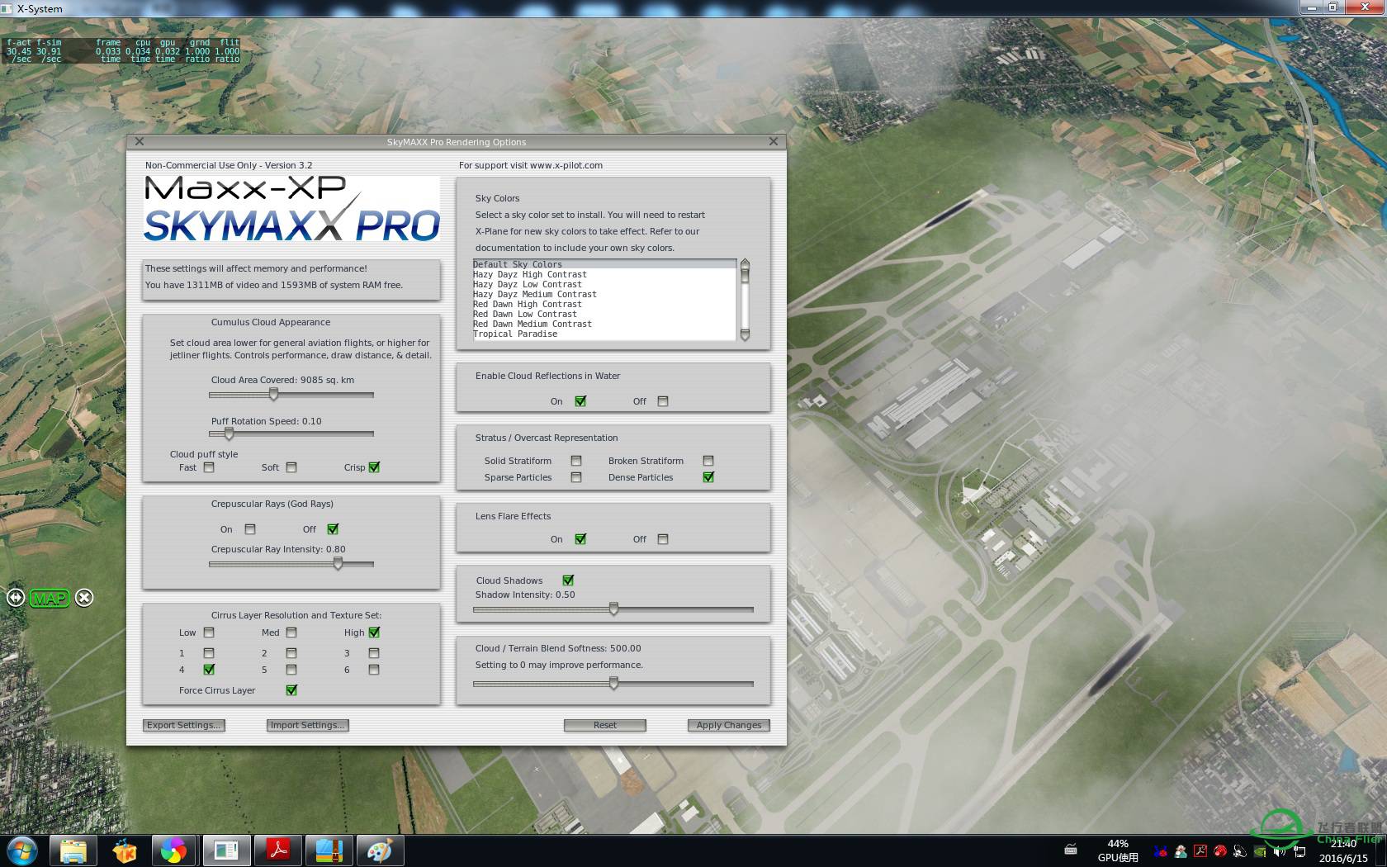Click Import Settings button
Image resolution: width=1387 pixels, height=867 pixels.
(x=308, y=725)
